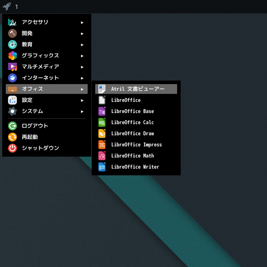Choose ログアウト to log out
This screenshot has height=267, width=267.
pos(47,126)
